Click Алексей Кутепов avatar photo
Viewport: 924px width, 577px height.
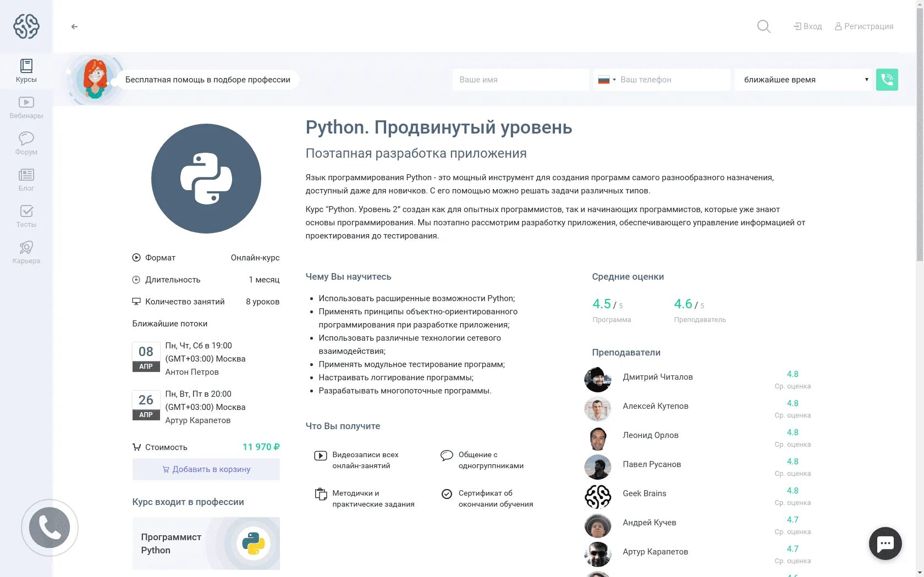(x=598, y=408)
